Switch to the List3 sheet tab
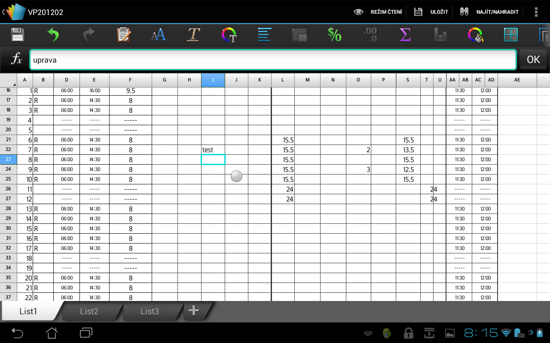The image size is (550, 343). tap(150, 311)
